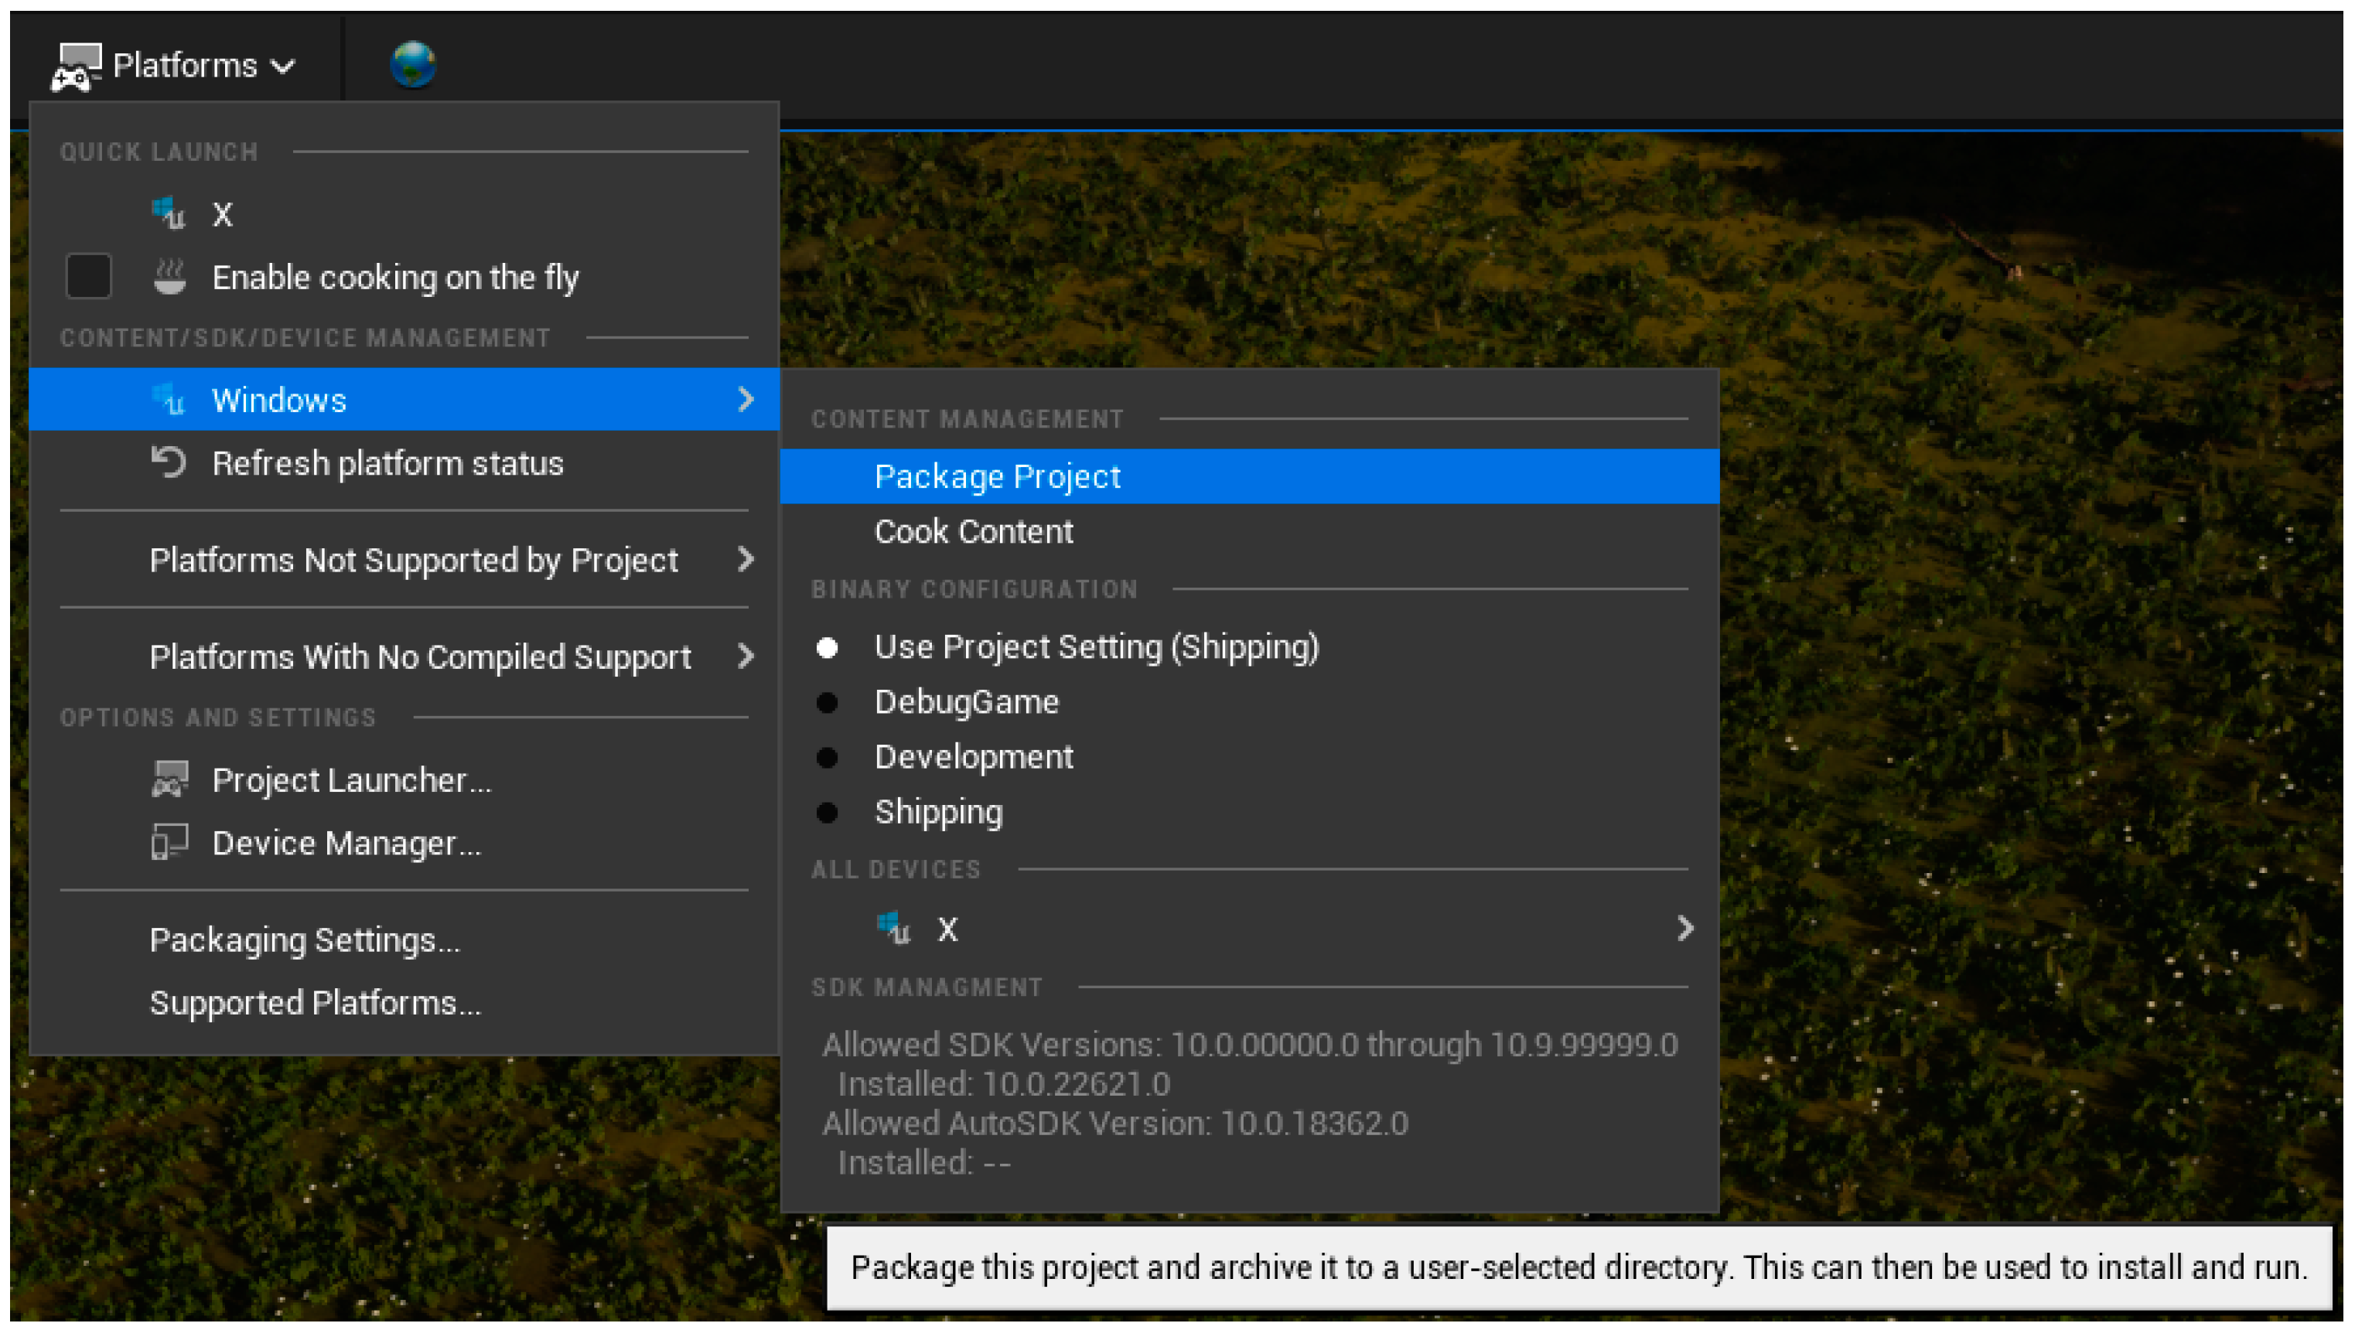Click the Windows device icon under All Devices

[893, 928]
